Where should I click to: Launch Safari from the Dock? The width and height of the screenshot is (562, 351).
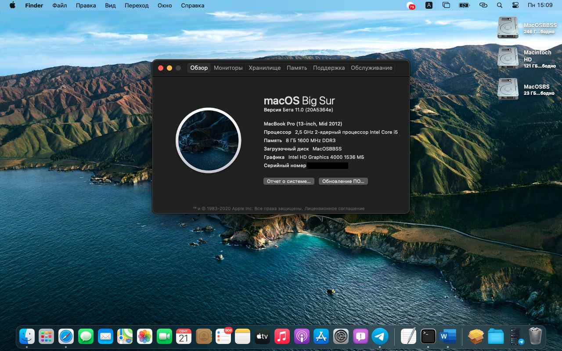66,337
